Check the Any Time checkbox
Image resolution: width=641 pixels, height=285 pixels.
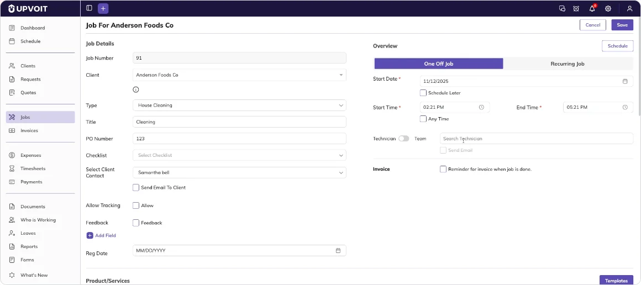click(x=423, y=119)
